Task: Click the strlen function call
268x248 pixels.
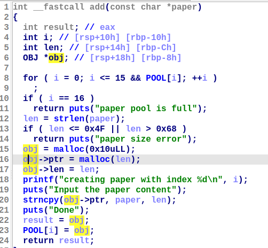Action: point(69,119)
